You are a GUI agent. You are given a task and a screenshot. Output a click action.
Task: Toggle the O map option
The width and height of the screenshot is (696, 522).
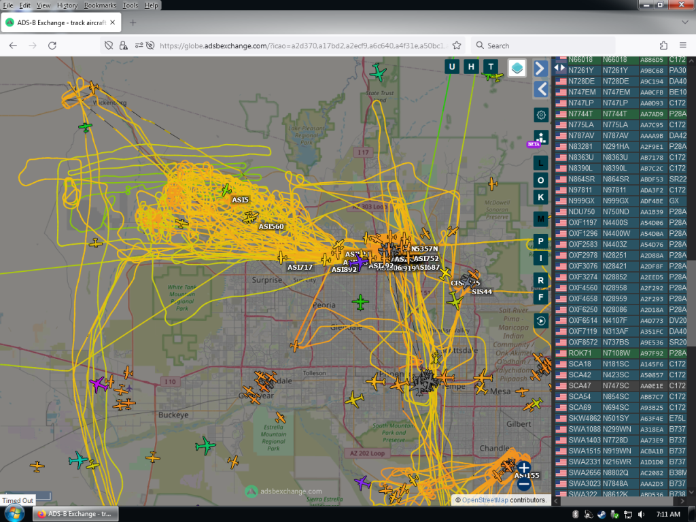tap(540, 180)
